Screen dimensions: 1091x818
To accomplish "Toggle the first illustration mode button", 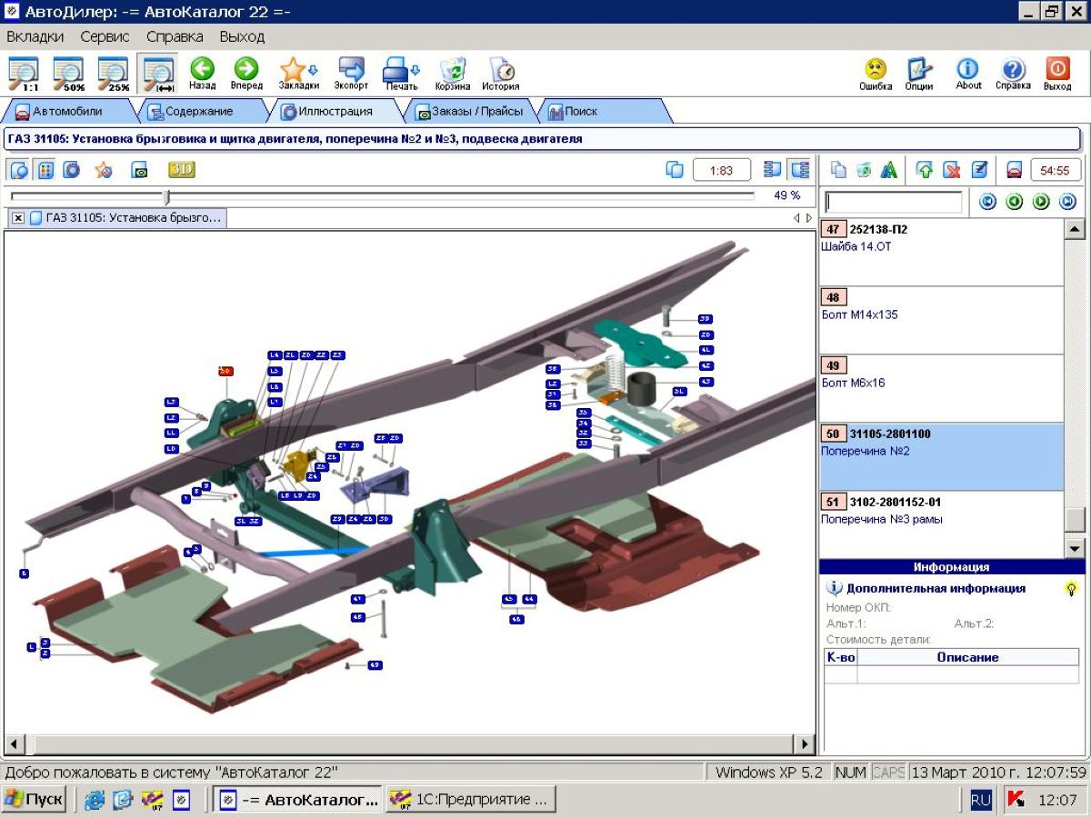I will [x=19, y=170].
